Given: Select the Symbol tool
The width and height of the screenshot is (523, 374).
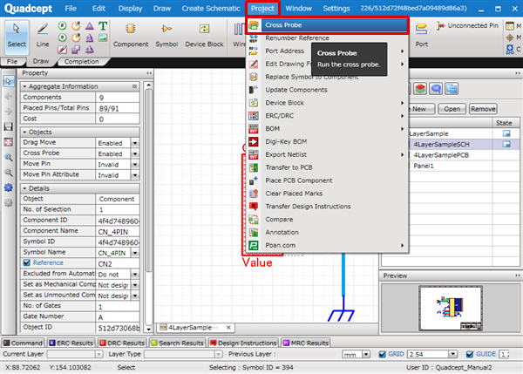Looking at the screenshot, I should [x=166, y=36].
